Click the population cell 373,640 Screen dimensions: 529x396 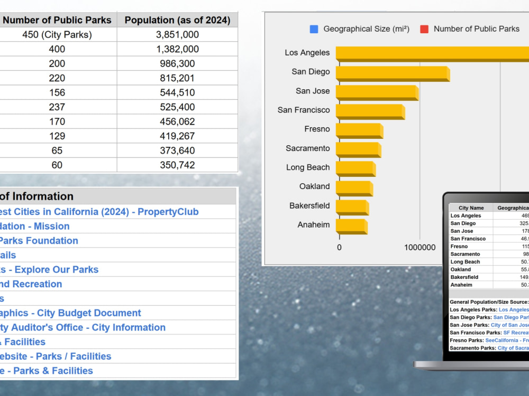tap(177, 150)
